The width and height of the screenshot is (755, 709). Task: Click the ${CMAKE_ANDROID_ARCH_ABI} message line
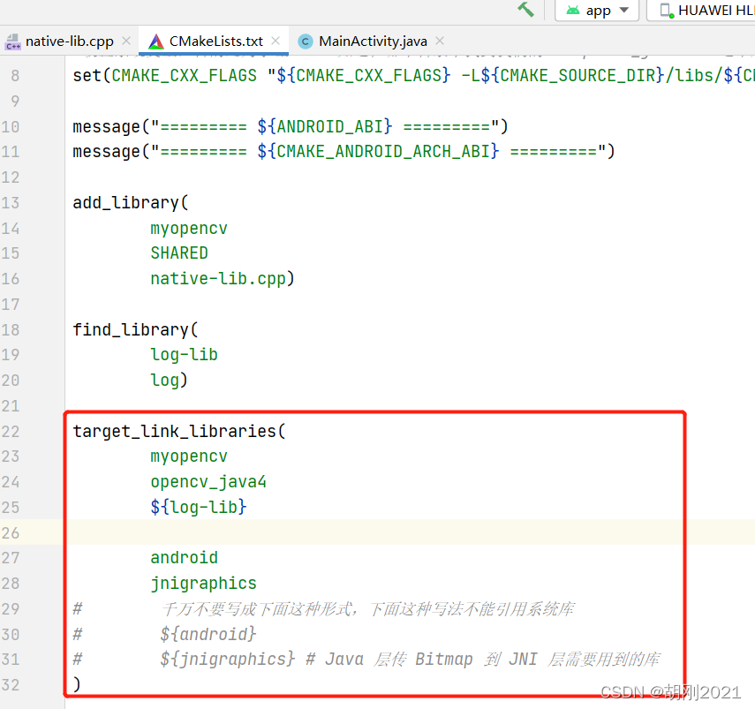tap(344, 152)
